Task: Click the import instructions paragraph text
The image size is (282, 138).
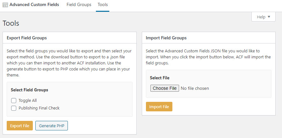Action: pyautogui.click(x=208, y=57)
